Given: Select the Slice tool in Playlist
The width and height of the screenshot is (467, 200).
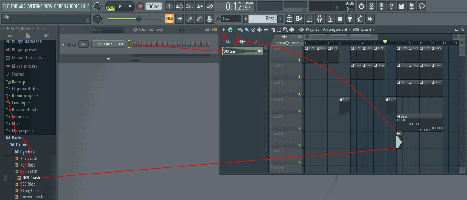Looking at the screenshot, I should click(272, 30).
